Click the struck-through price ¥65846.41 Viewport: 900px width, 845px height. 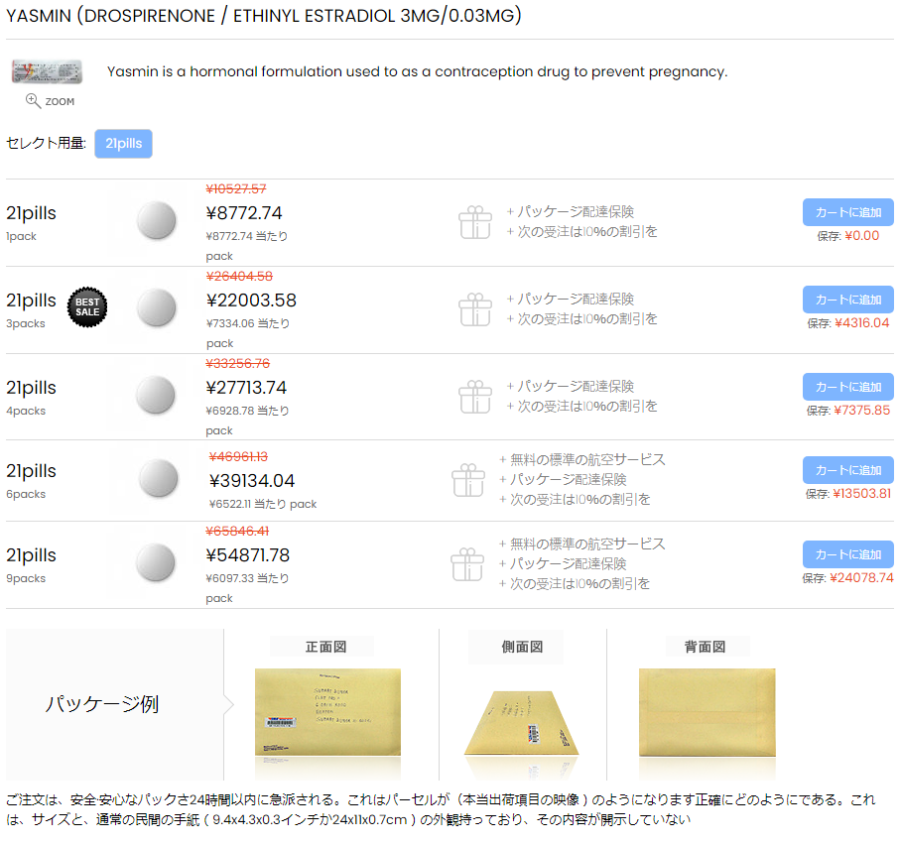pos(237,531)
